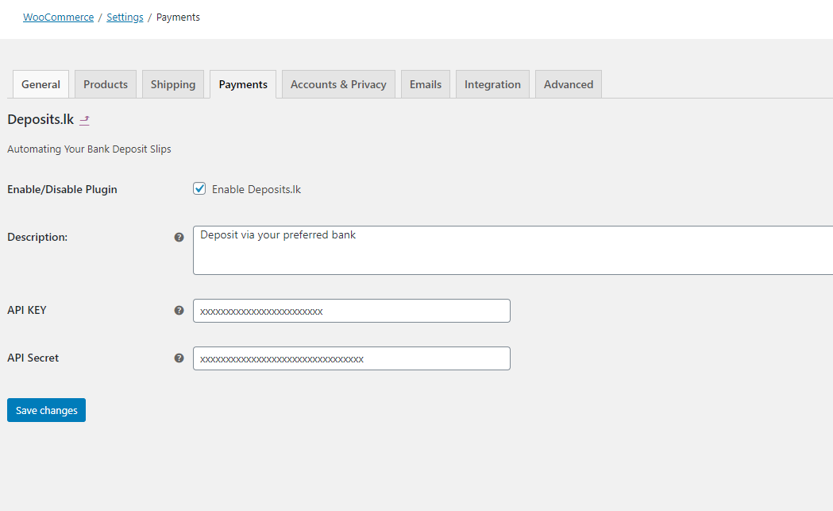Viewport: 833px width, 511px height.
Task: Click the Description help tooltip icon
Action: tap(179, 237)
